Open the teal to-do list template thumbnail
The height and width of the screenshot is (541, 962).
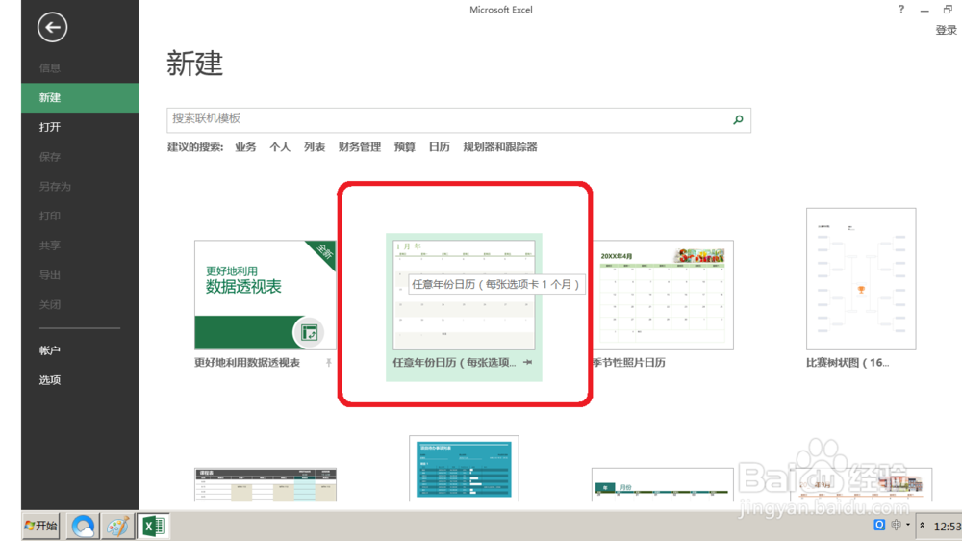(x=464, y=468)
